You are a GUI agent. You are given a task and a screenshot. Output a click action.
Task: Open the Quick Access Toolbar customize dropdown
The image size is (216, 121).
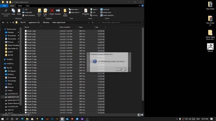pos(13,2)
